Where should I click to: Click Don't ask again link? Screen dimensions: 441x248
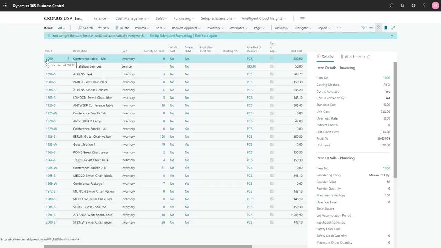[206, 35]
